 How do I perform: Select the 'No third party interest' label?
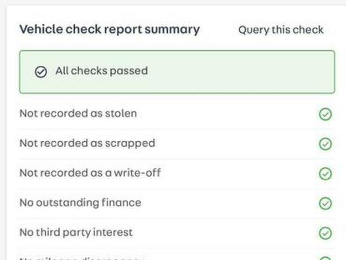pos(76,232)
